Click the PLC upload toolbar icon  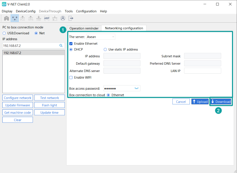click(x=23, y=18)
